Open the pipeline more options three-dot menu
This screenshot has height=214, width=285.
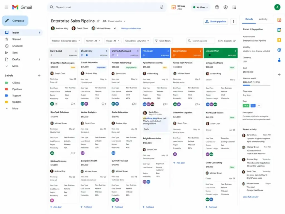(234, 21)
